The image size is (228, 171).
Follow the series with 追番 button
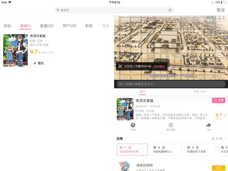point(219,100)
